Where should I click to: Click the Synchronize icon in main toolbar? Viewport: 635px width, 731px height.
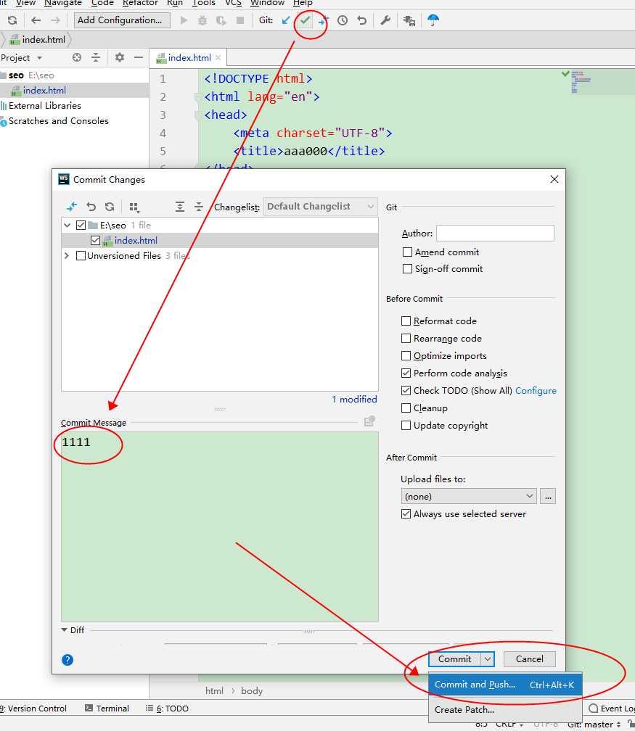tap(12, 20)
